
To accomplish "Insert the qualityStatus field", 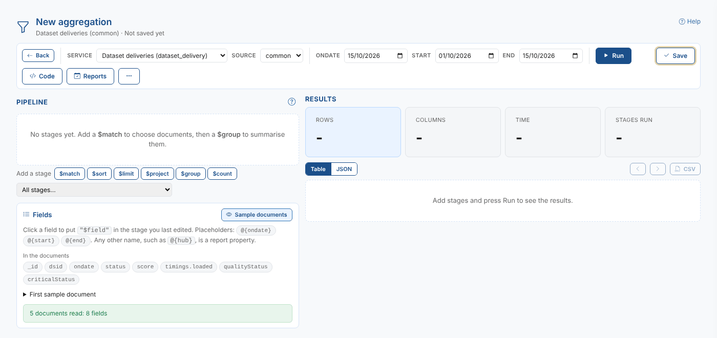I will pyautogui.click(x=246, y=267).
